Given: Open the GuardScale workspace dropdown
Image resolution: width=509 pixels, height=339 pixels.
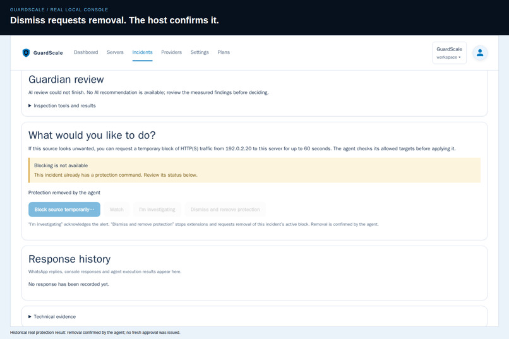Looking at the screenshot, I should (x=449, y=53).
